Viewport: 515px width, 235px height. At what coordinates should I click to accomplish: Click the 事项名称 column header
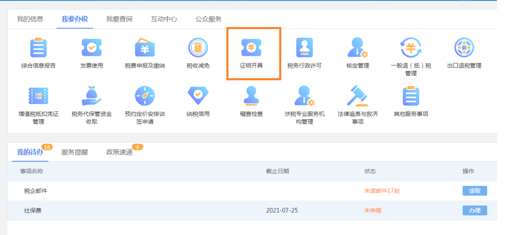tap(31, 171)
